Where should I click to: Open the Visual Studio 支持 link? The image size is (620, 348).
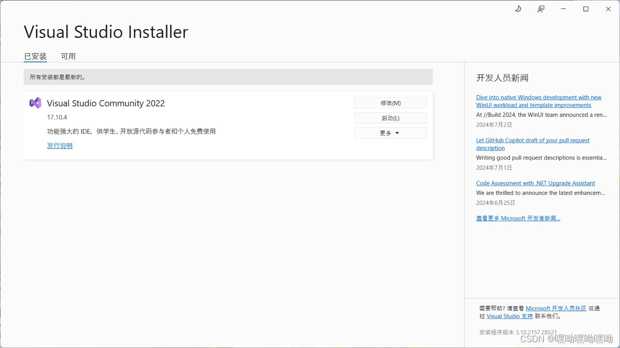pyautogui.click(x=510, y=316)
